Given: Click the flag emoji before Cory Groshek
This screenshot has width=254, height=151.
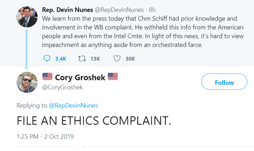Looking at the screenshot, I should pos(47,77).
